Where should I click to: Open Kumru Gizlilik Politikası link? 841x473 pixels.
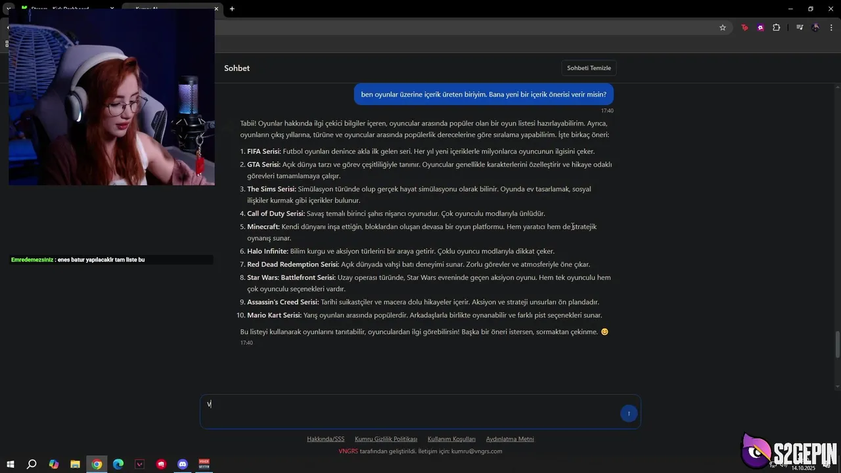(x=386, y=439)
